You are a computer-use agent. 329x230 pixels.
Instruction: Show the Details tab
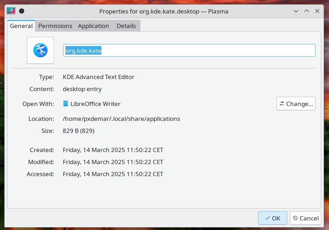(x=126, y=26)
